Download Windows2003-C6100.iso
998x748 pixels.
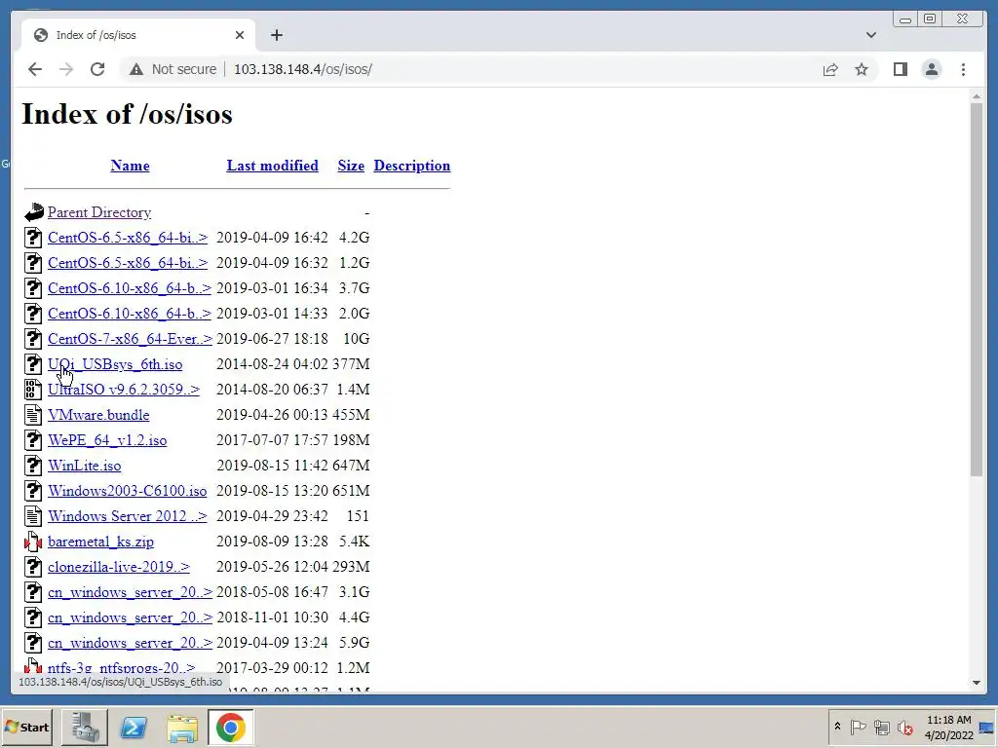click(128, 491)
